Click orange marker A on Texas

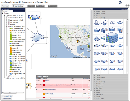click(77, 41)
